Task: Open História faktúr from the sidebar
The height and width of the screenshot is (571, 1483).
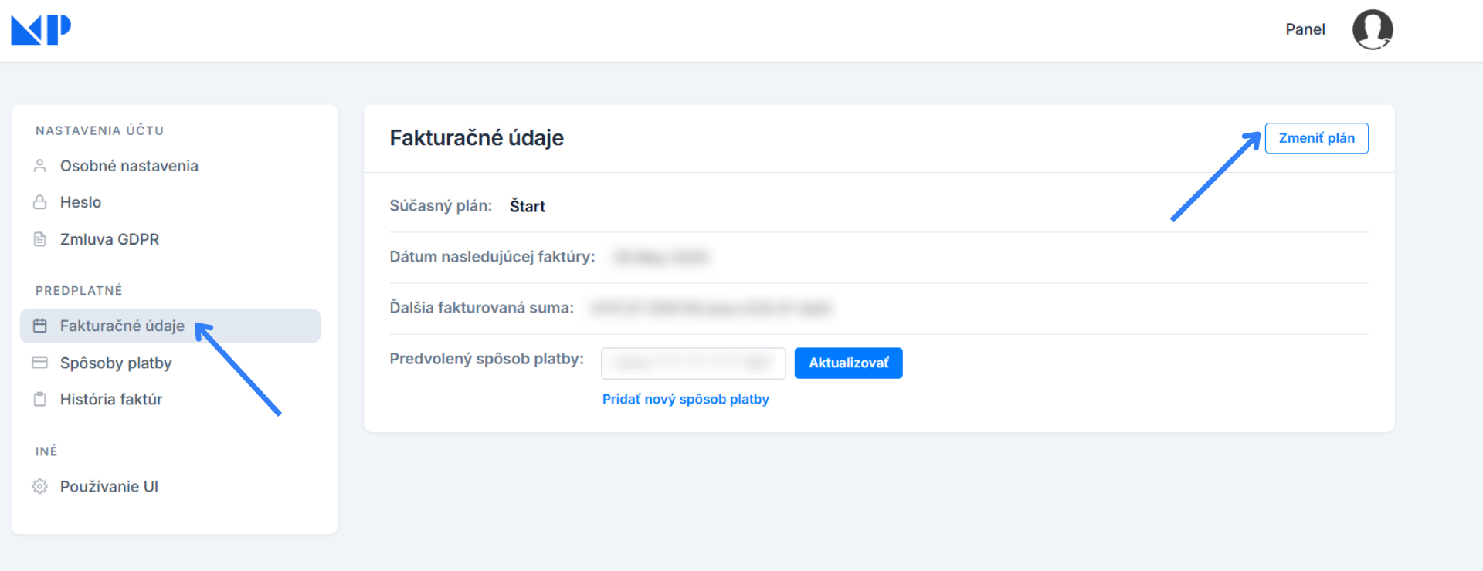Action: 111,399
